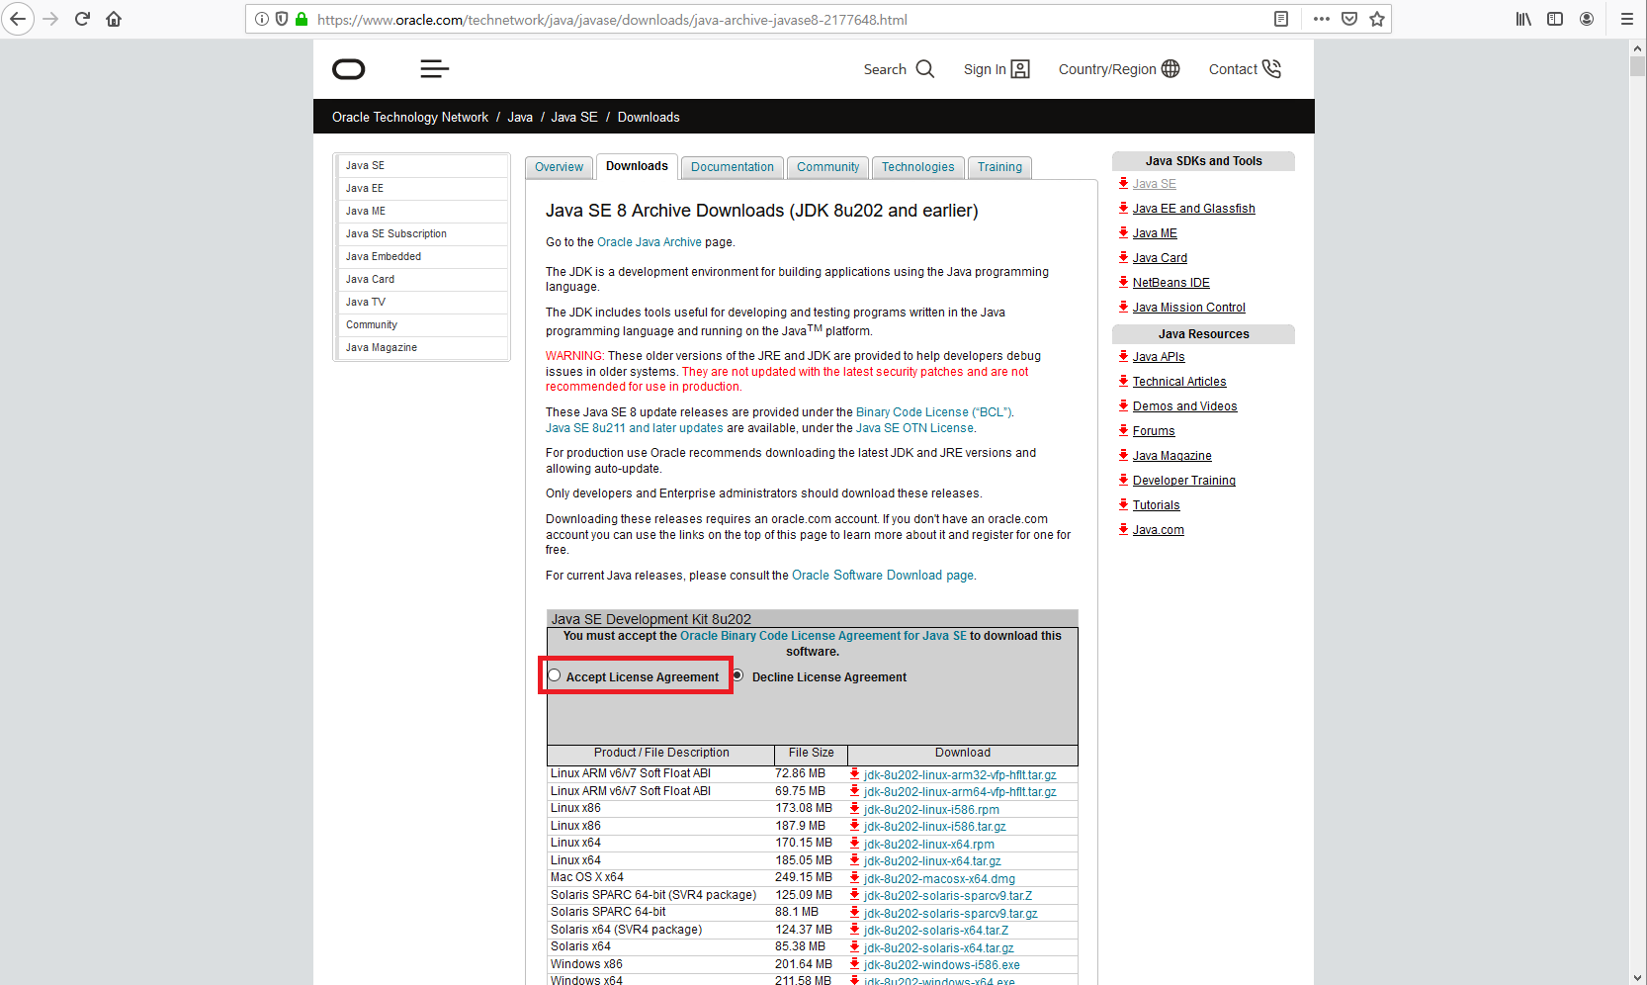The image size is (1647, 985).
Task: Open Developer Training link
Action: pyautogui.click(x=1184, y=481)
